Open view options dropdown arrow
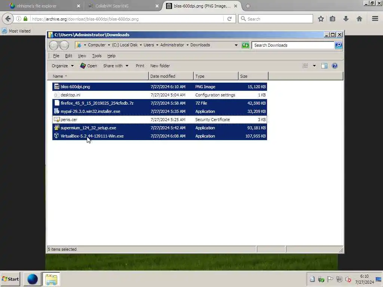The width and height of the screenshot is (383, 287). click(x=314, y=66)
